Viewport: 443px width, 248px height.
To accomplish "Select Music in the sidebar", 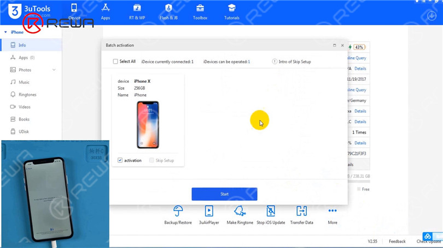I will (x=24, y=82).
